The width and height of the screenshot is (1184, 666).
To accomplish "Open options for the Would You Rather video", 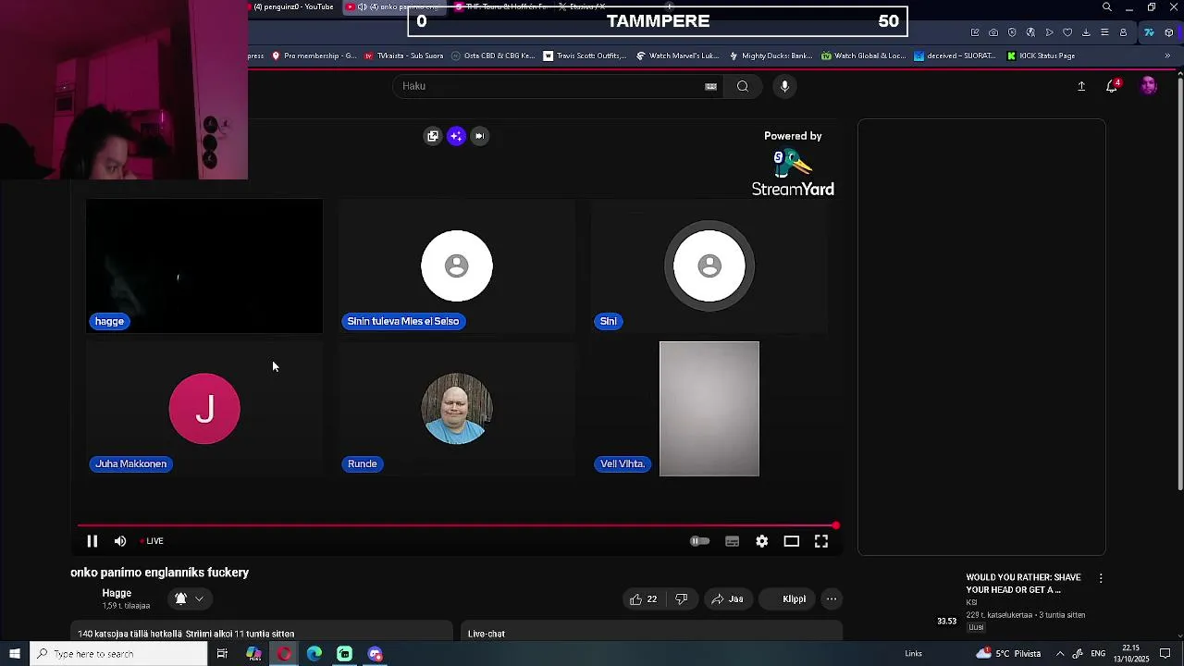I will coord(1101,578).
